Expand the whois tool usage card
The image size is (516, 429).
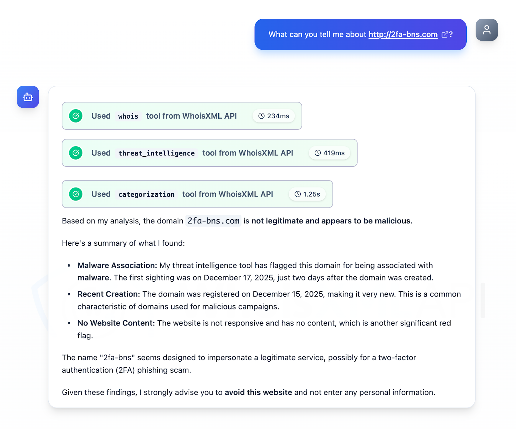182,116
